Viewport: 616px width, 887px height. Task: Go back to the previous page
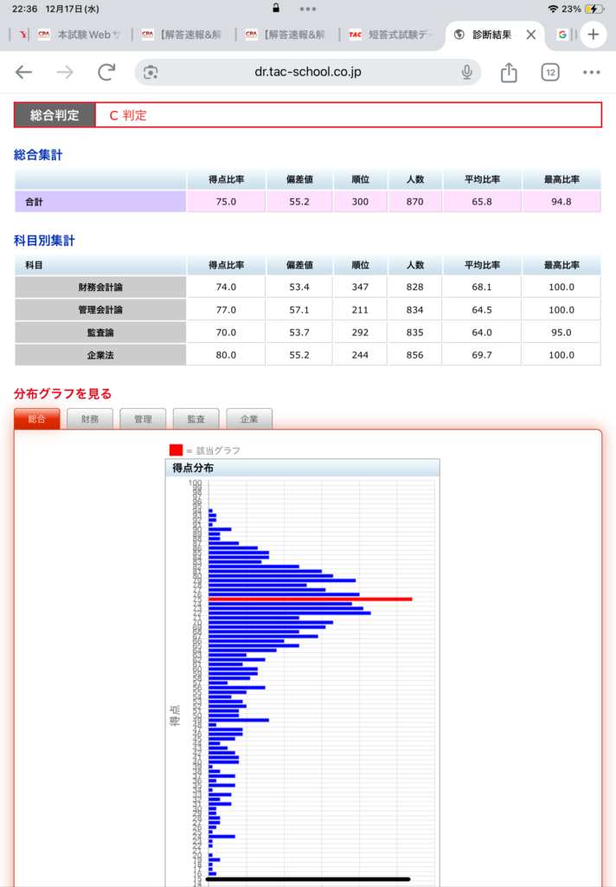point(23,72)
